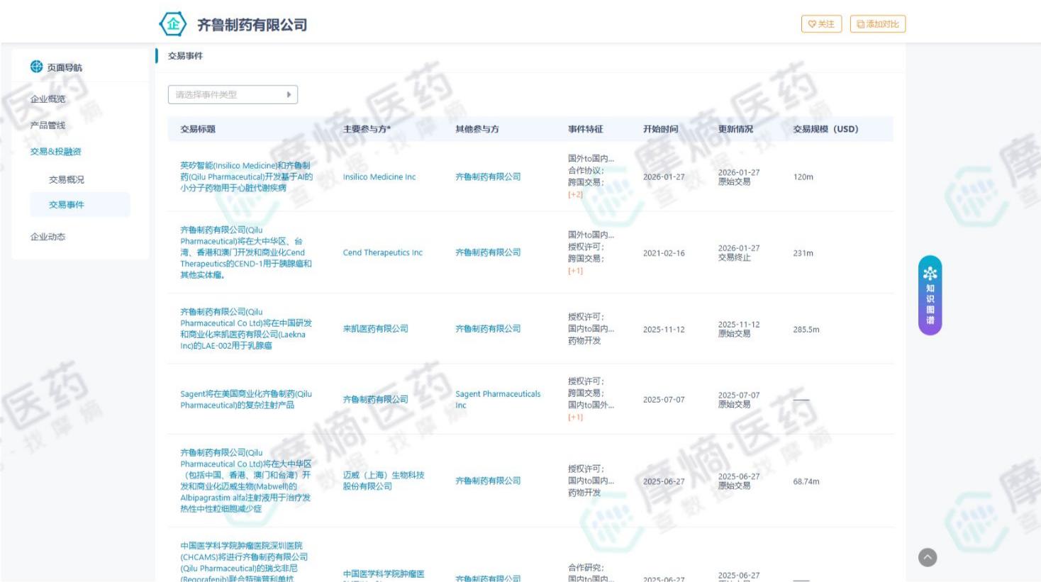The width and height of the screenshot is (1041, 582).
Task: Go to 企业动态 in sidebar
Action: pos(48,237)
